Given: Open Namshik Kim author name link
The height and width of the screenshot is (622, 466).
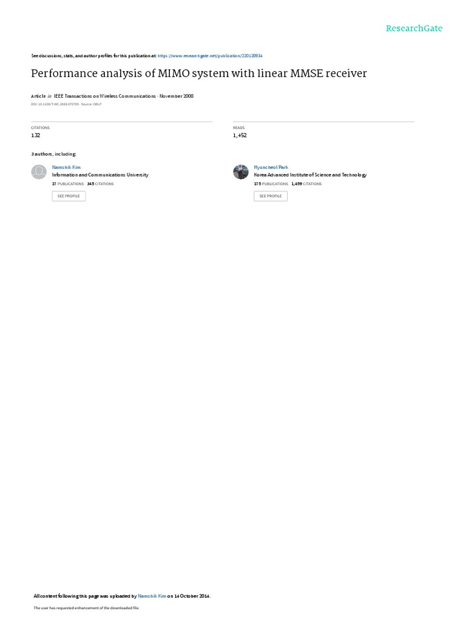Looking at the screenshot, I should pyautogui.click(x=66, y=168).
